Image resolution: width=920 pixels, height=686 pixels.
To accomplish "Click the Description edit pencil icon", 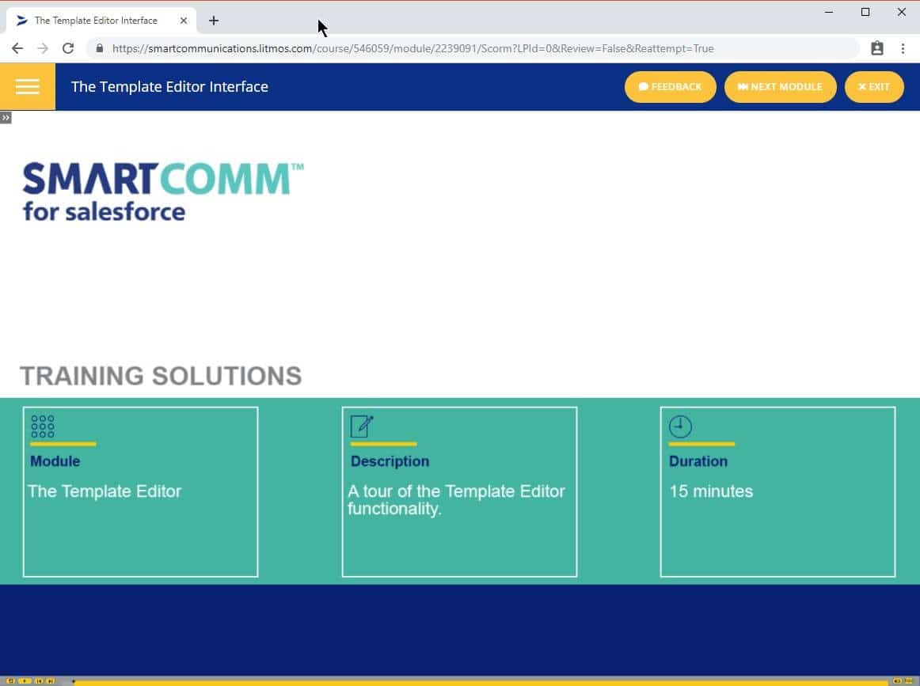I will [x=361, y=426].
